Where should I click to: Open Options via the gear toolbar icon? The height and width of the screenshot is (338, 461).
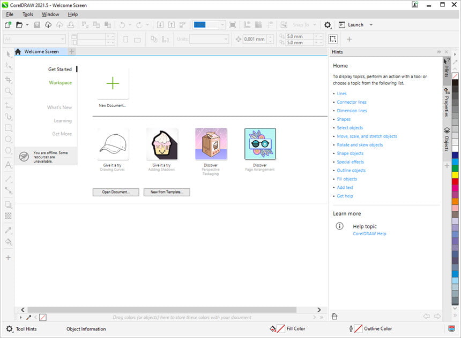pos(328,25)
